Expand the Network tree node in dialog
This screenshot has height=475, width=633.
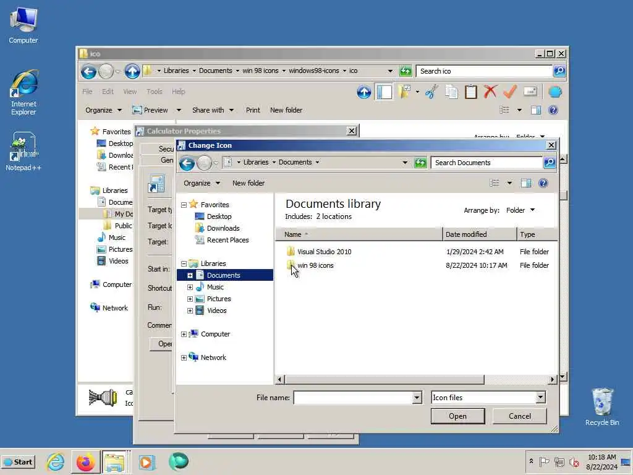pos(184,357)
